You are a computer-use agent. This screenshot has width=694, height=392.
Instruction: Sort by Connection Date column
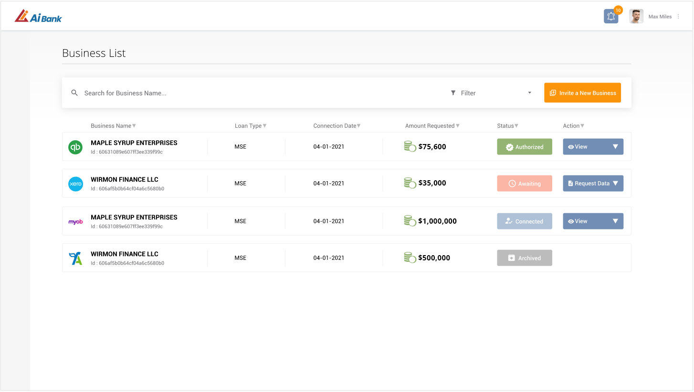point(337,126)
